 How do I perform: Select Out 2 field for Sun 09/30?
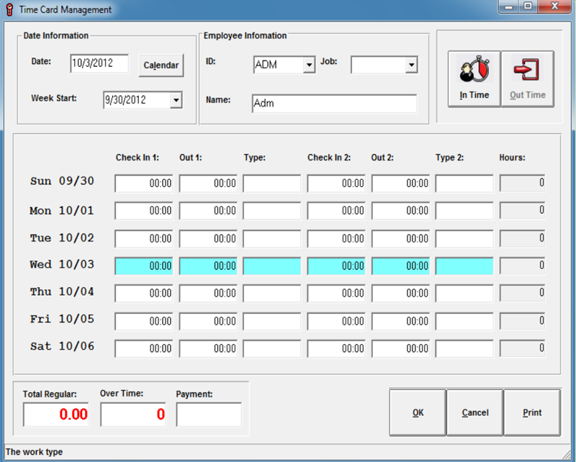click(400, 184)
